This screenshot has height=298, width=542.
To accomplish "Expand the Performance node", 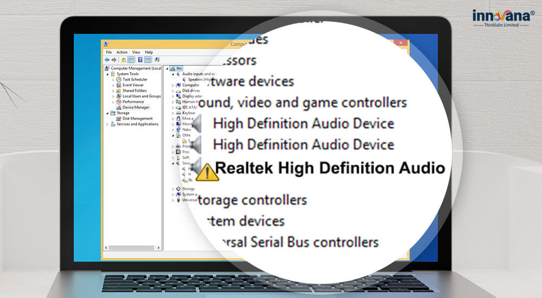I will [113, 102].
